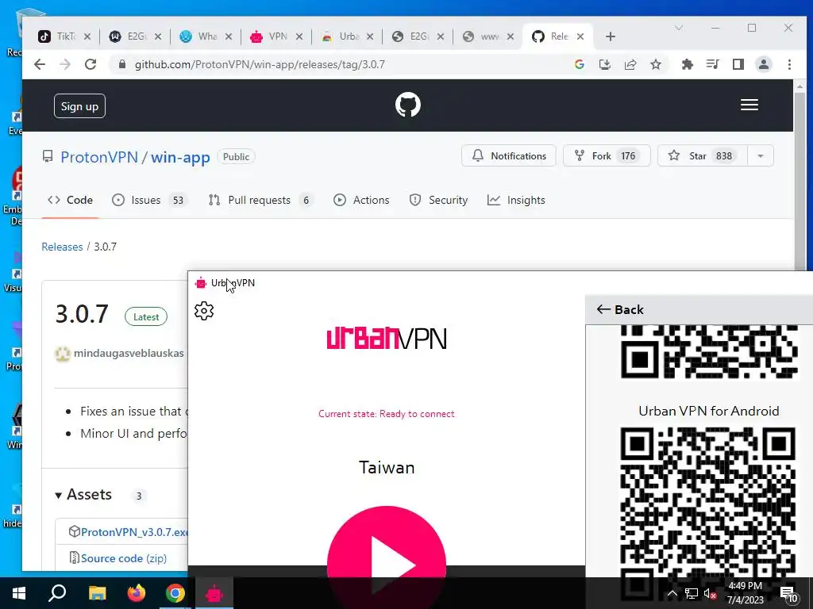Open Chrome from taskbar

pyautogui.click(x=175, y=593)
